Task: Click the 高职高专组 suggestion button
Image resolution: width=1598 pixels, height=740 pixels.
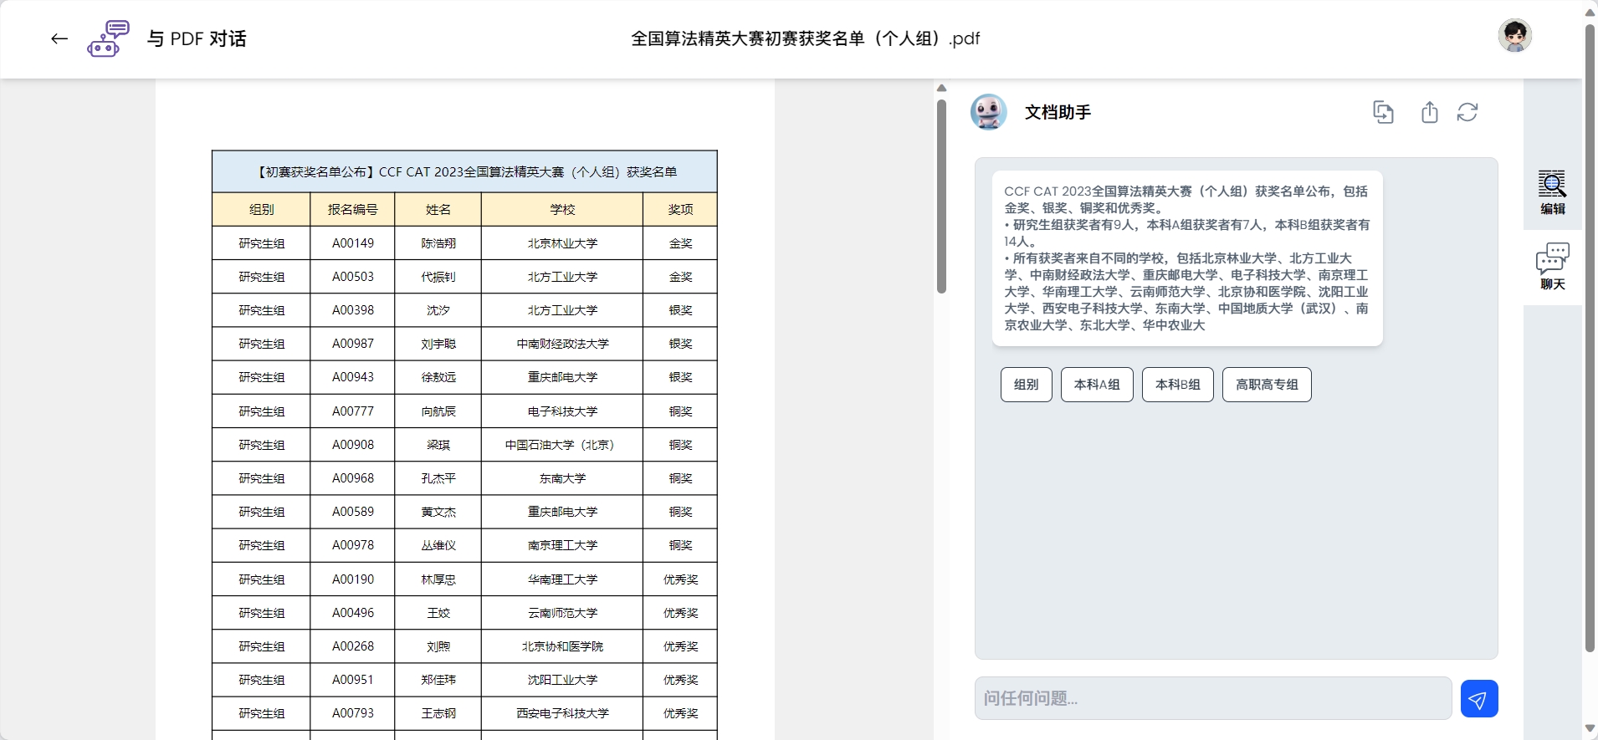Action: pyautogui.click(x=1267, y=385)
